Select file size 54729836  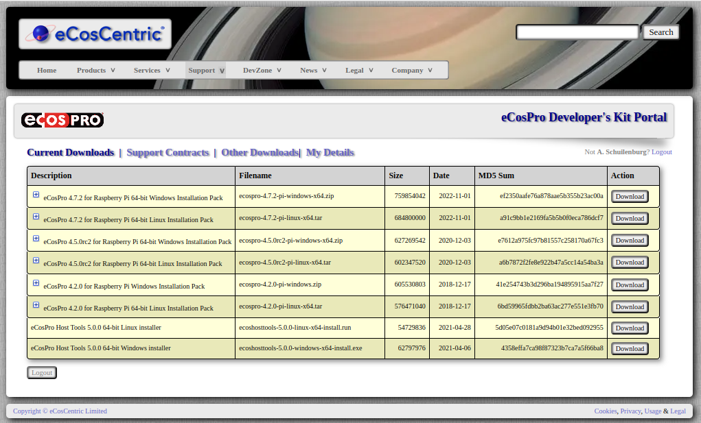pos(412,328)
